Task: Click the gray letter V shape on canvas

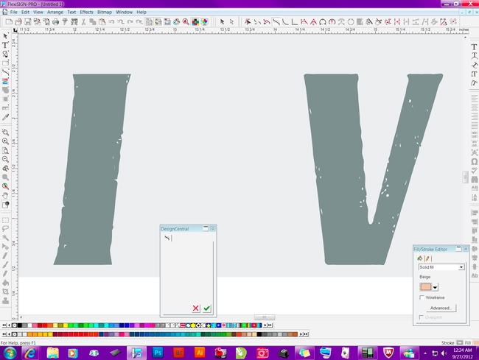Action: click(345, 168)
